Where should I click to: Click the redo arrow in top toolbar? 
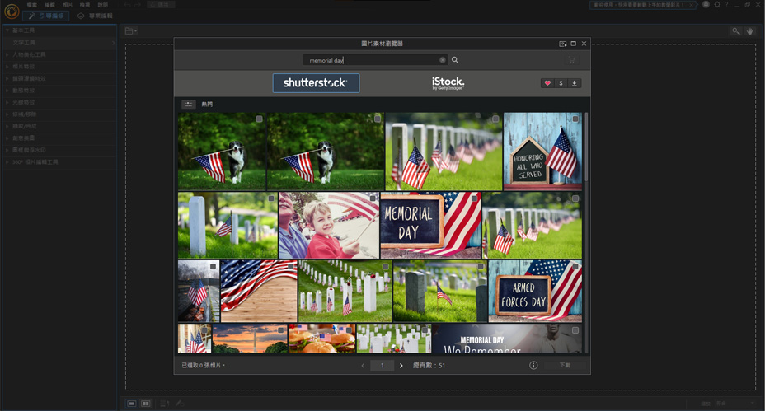138,4
